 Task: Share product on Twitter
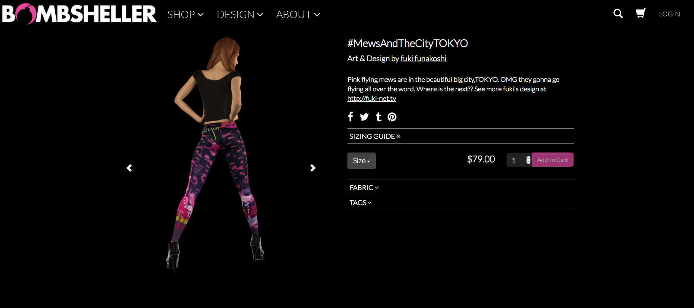point(364,117)
